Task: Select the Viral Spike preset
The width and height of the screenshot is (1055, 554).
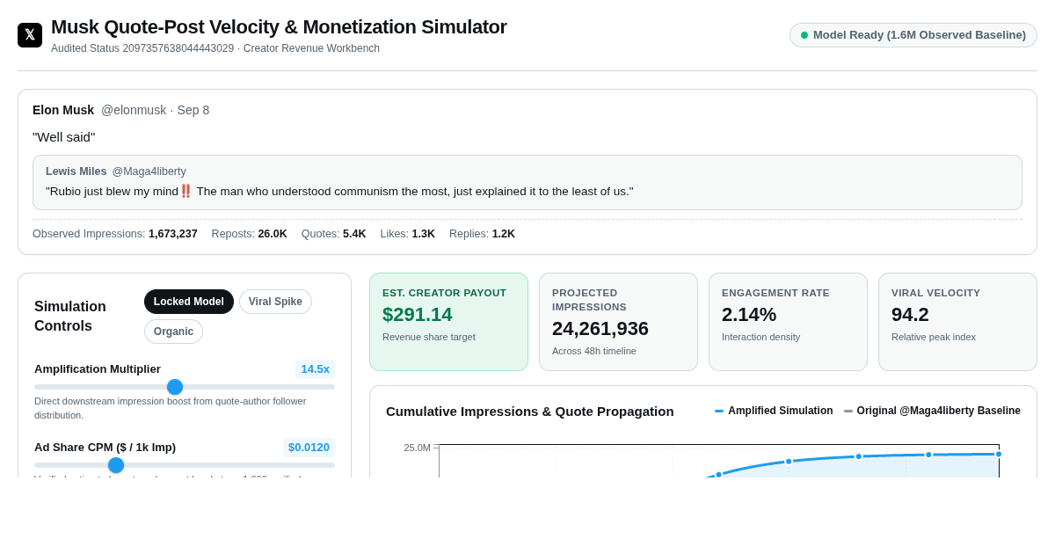Action: point(275,302)
